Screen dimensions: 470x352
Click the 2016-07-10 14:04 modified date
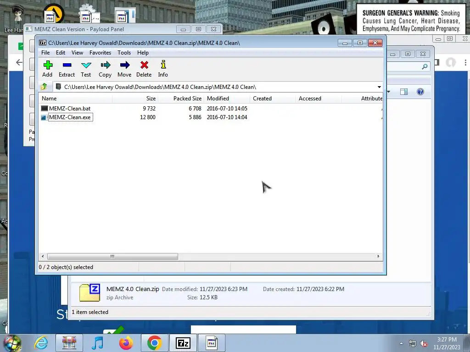tap(227, 117)
